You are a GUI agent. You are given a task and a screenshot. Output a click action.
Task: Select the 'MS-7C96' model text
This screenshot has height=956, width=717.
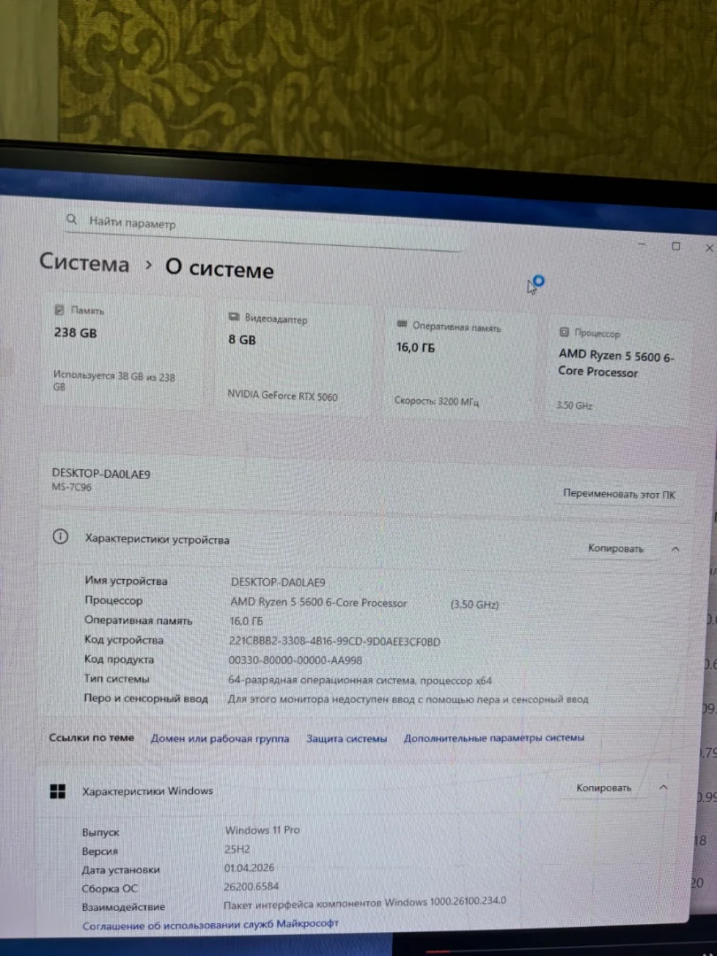pyautogui.click(x=72, y=487)
